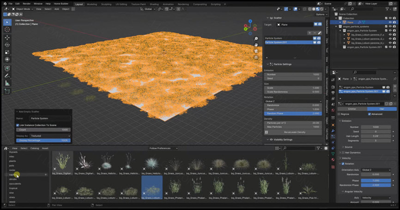Click the Options button in viewport
This screenshot has width=400, height=210.
(321, 14)
